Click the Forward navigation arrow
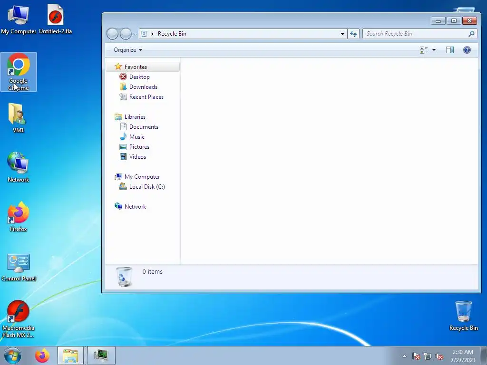 click(126, 34)
